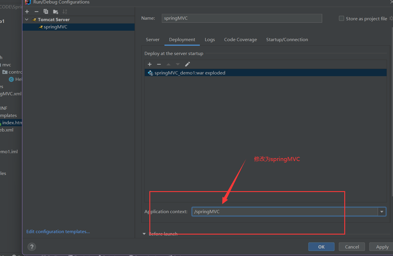Add a deployment artifact
393x256 pixels.
click(x=150, y=64)
